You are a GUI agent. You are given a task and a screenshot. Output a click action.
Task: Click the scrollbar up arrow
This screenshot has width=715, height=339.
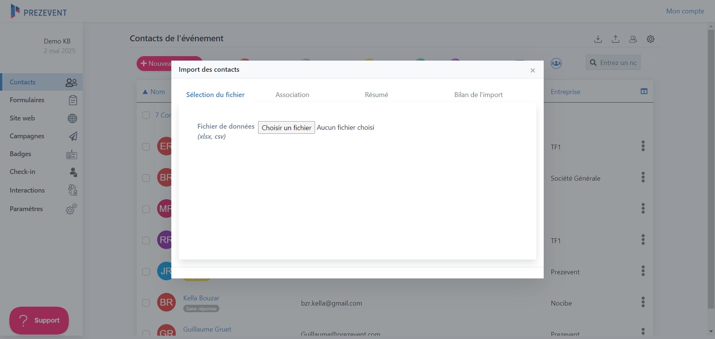pos(711,26)
